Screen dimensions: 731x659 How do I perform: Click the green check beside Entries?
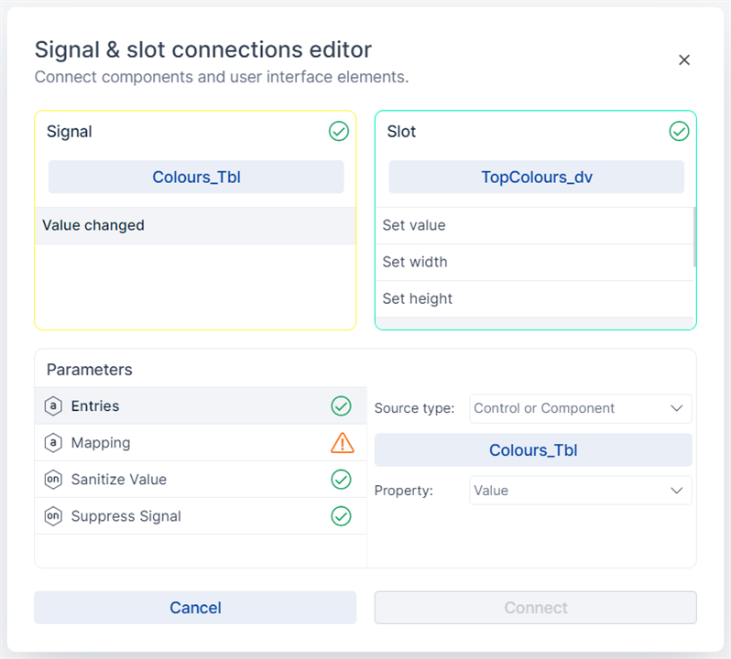[x=341, y=405]
